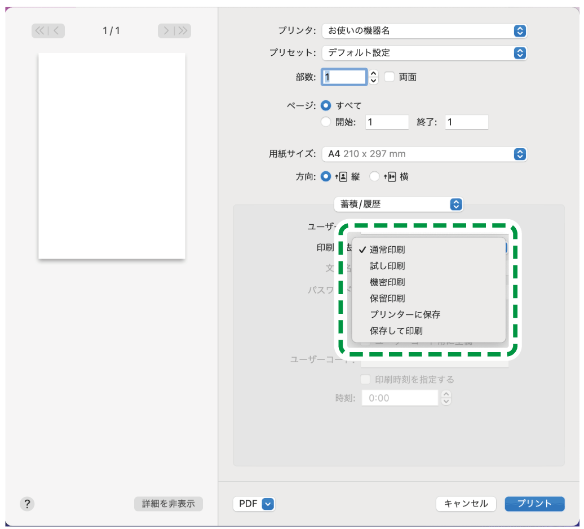Select portrait 縦 orientation radio button
The height and width of the screenshot is (529, 584).
click(x=325, y=176)
